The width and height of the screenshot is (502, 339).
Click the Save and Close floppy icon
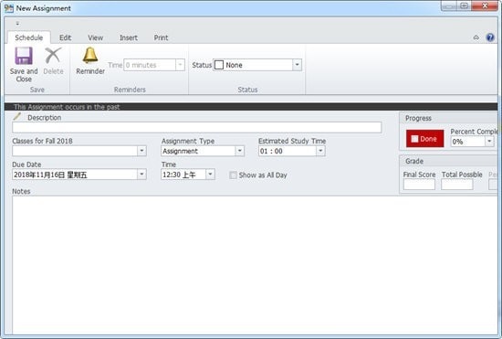pyautogui.click(x=24, y=56)
